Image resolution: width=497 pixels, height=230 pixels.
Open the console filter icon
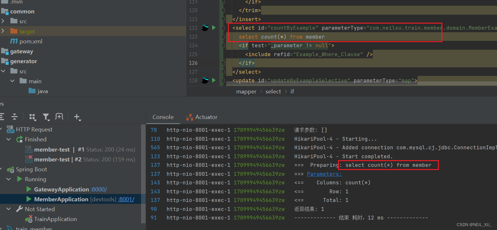(46, 117)
